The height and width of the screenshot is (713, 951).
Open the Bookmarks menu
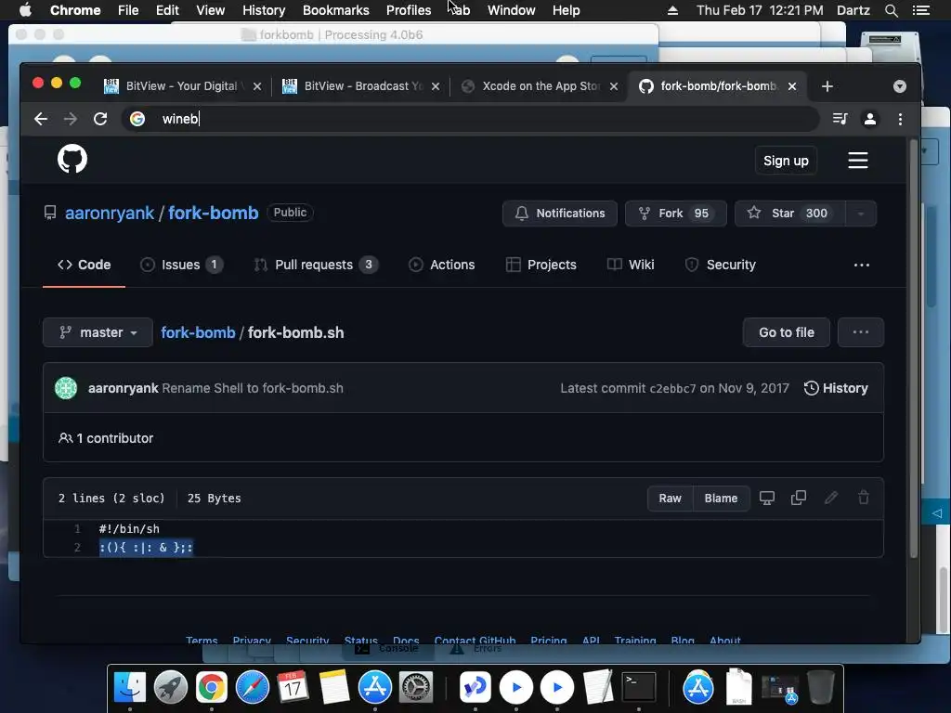335,10
